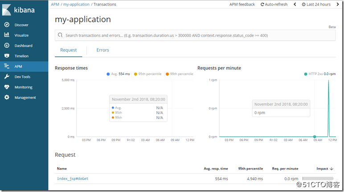Click the Transactions breadcrumb text

[x=105, y=4]
